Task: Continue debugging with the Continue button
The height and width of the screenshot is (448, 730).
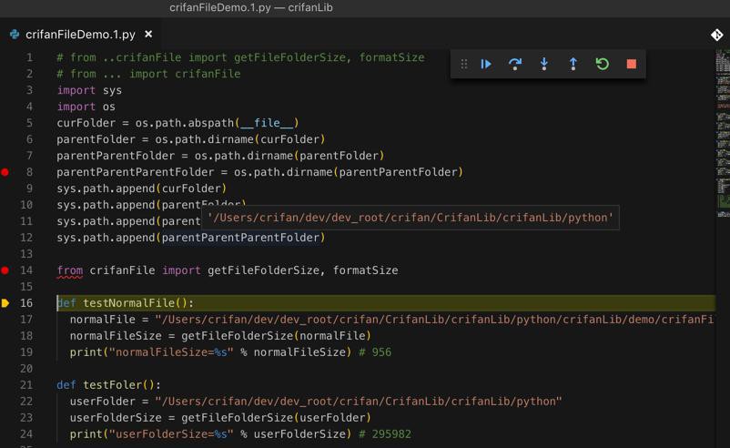Action: 485,64
